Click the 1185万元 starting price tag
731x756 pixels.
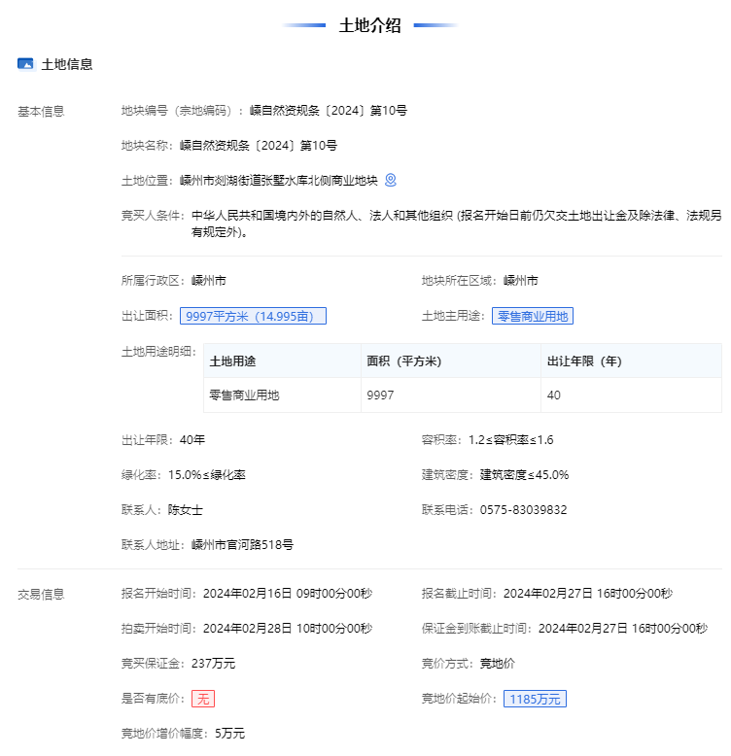click(535, 699)
